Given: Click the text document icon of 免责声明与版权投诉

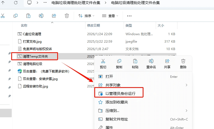Looking at the screenshot, I should point(20,49).
